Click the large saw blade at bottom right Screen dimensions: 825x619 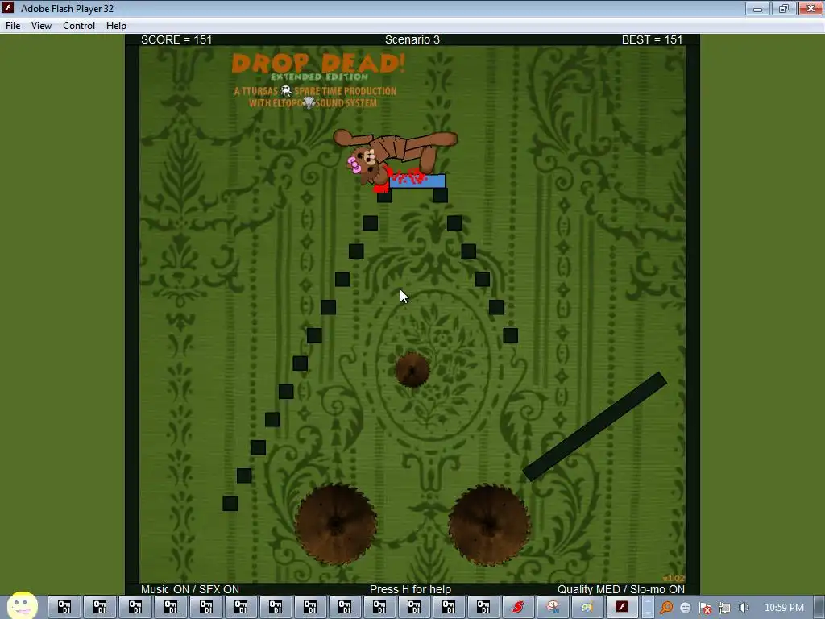coord(489,525)
